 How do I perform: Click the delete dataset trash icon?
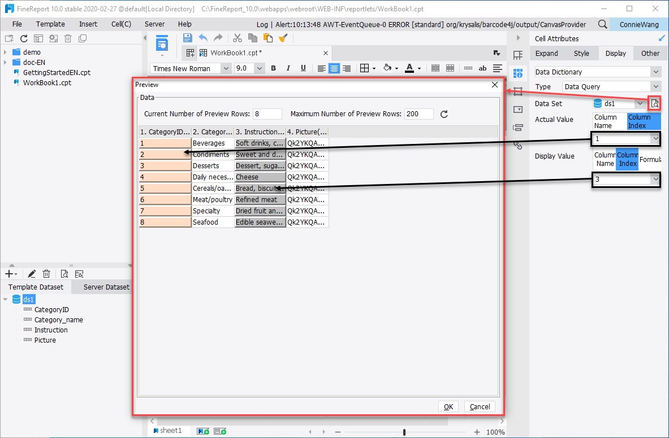pyautogui.click(x=47, y=273)
